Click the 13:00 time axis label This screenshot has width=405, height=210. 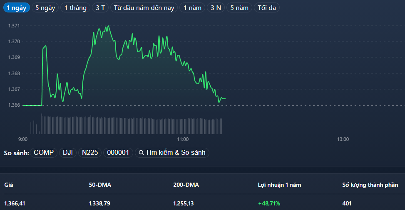pos(343,139)
